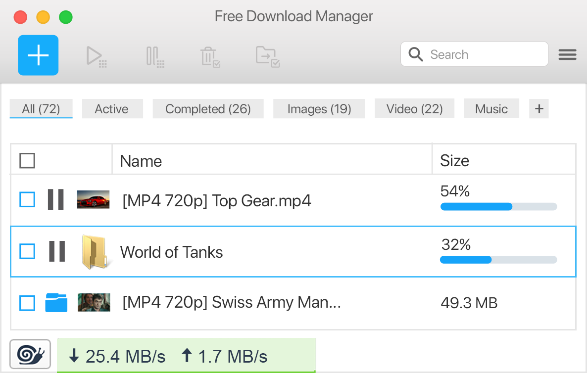Click the Name column header

click(x=140, y=160)
